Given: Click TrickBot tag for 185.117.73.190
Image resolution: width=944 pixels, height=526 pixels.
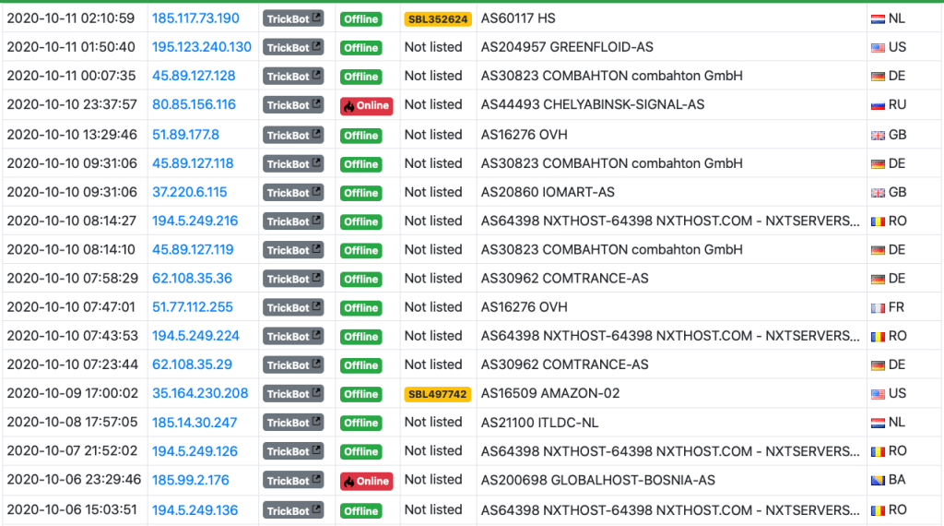Looking at the screenshot, I should pyautogui.click(x=293, y=18).
